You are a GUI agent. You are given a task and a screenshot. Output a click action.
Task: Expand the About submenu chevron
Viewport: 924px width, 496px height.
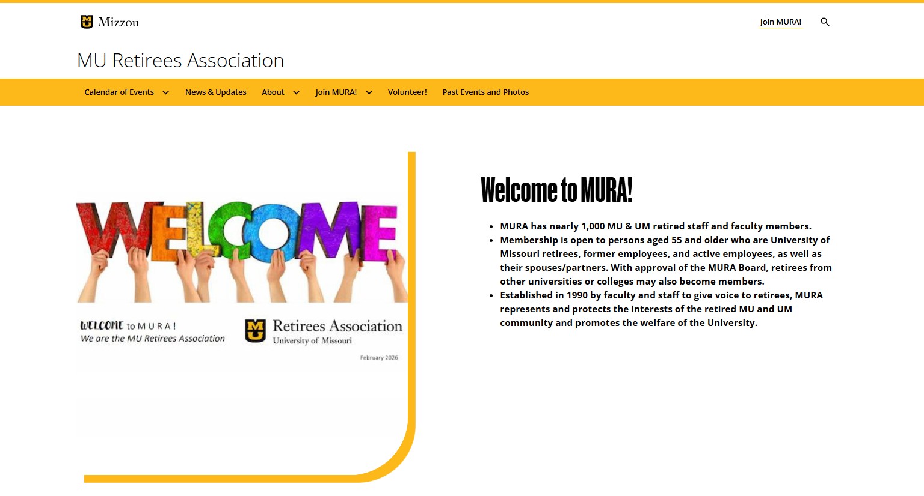(296, 92)
